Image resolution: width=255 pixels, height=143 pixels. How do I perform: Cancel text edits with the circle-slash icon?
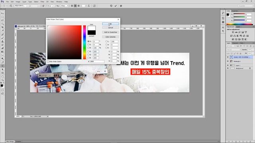tap(111, 6)
